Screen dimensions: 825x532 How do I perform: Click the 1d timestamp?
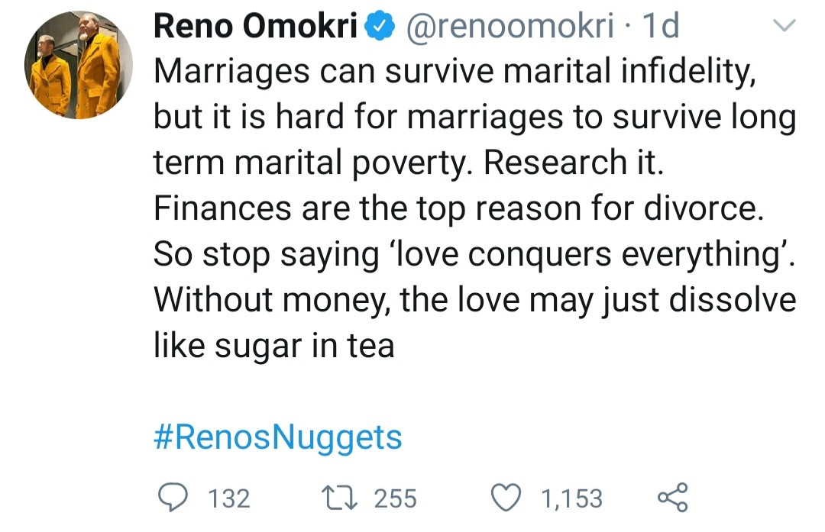coord(662,28)
